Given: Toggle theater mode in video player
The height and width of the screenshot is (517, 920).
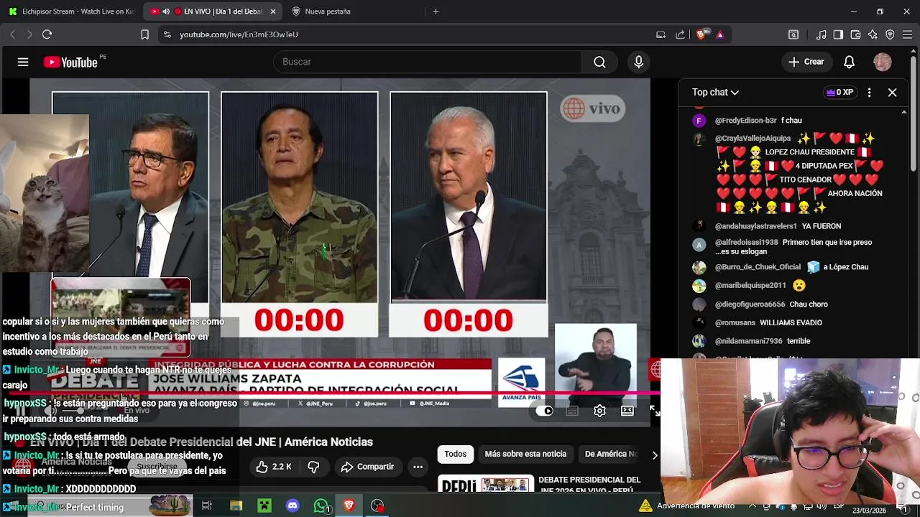Looking at the screenshot, I should coord(627,411).
